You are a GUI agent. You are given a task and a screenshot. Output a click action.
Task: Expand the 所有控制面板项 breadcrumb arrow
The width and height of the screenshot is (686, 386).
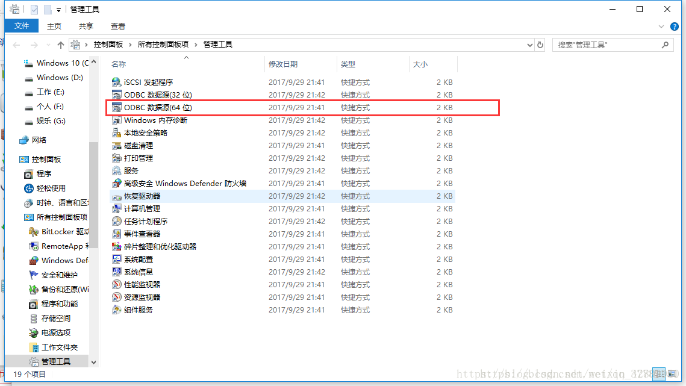(x=196, y=45)
